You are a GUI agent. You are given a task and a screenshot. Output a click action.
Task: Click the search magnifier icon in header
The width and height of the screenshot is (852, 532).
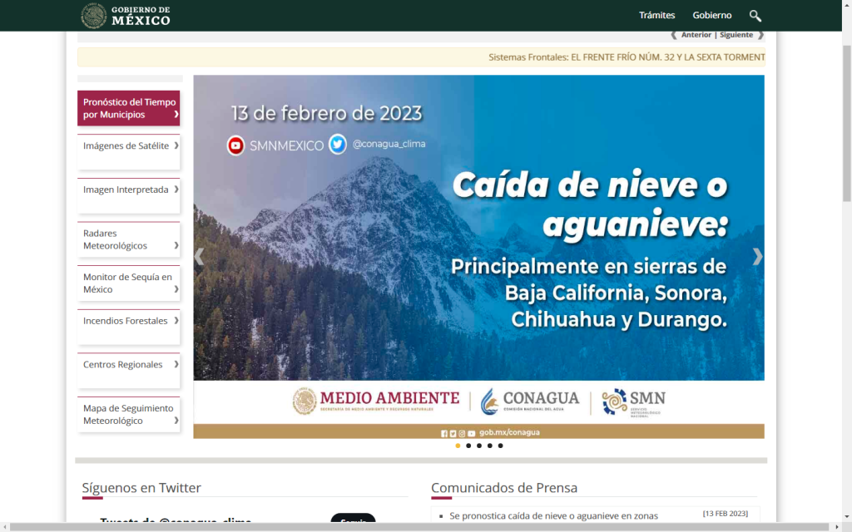(755, 16)
